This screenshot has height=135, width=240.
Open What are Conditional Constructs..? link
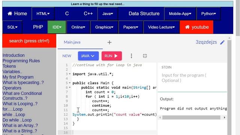pos(22,96)
